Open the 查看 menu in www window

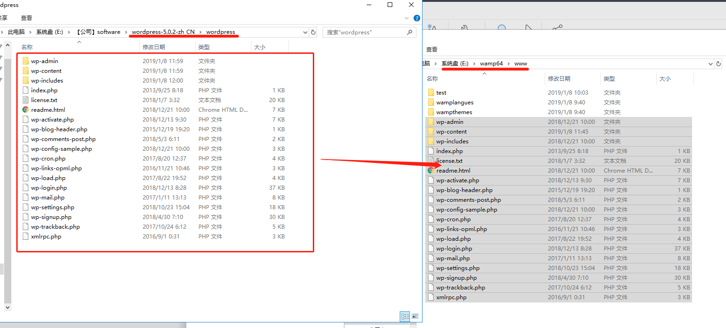[x=432, y=49]
